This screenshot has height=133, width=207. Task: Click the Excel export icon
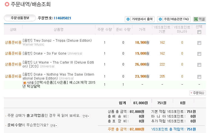coord(196,19)
